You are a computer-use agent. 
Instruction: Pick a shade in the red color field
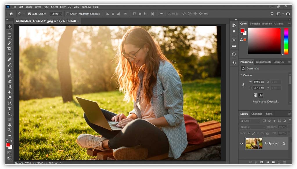264,41
